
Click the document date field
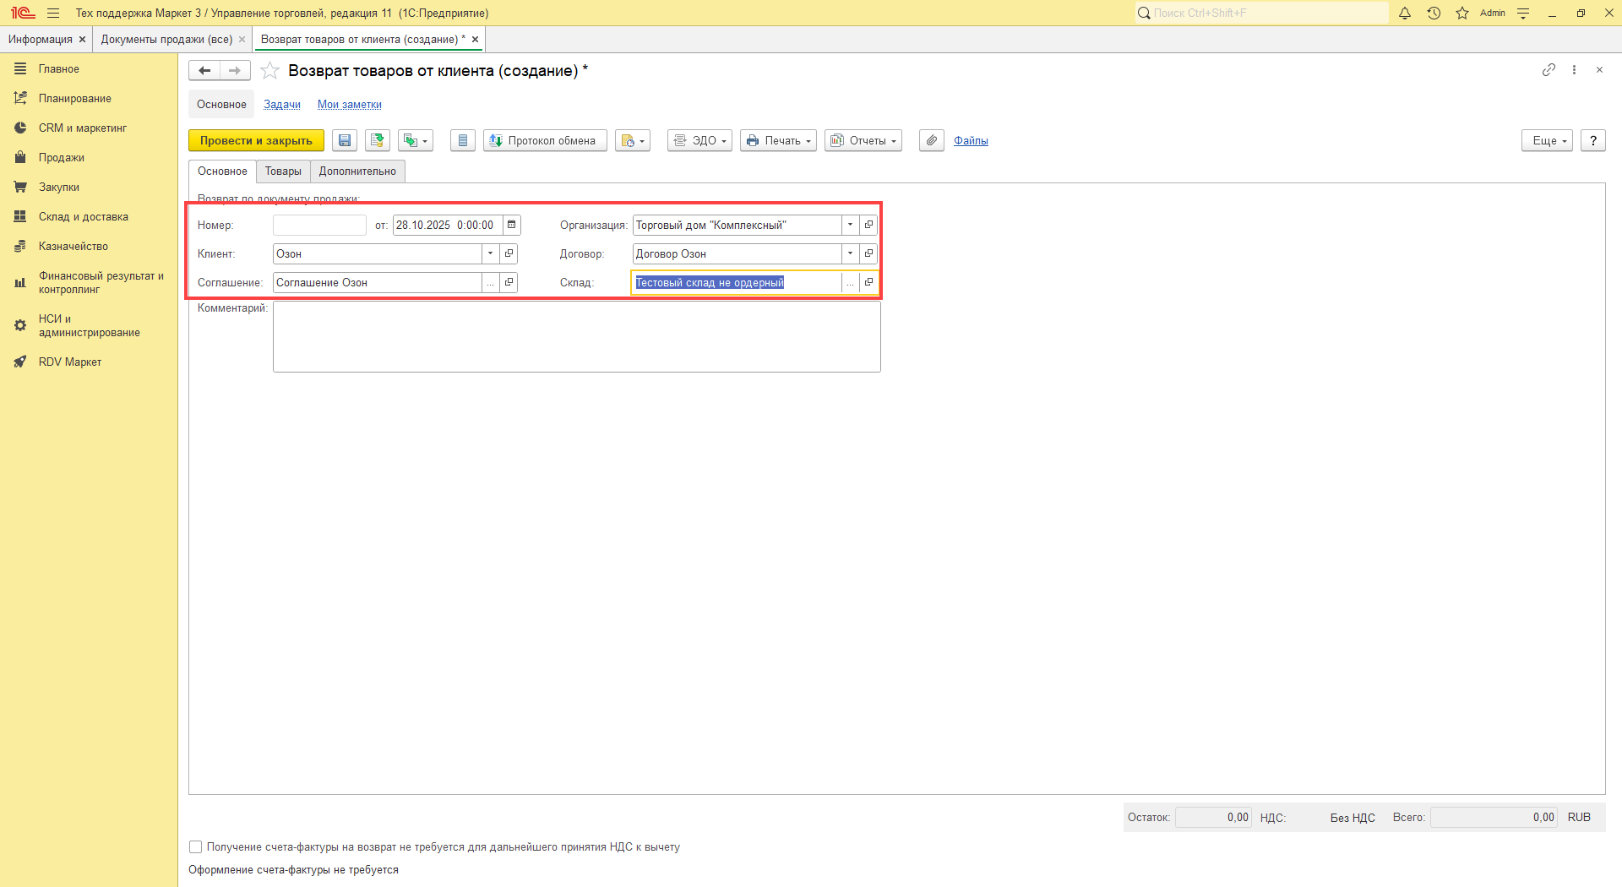point(448,226)
